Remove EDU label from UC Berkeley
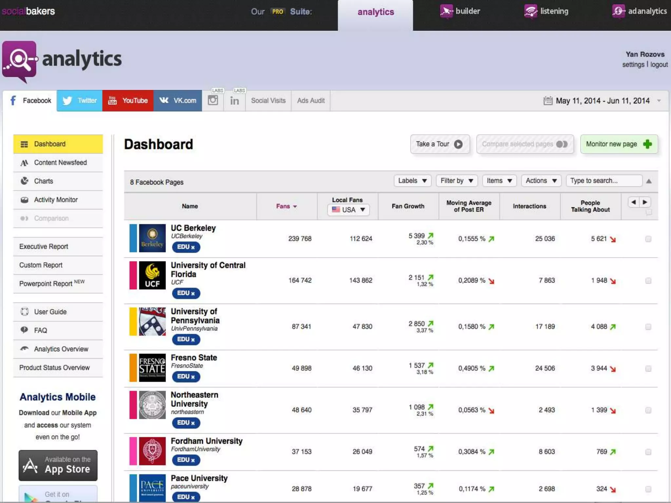 pyautogui.click(x=193, y=247)
